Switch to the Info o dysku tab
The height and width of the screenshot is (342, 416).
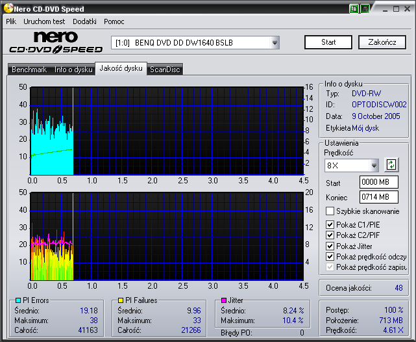click(x=73, y=70)
